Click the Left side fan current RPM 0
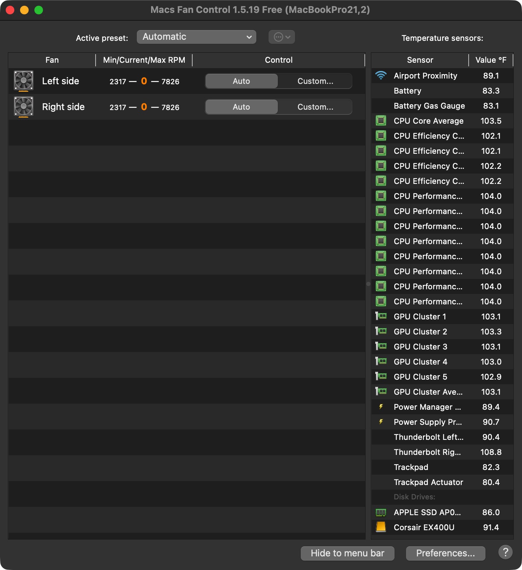 pyautogui.click(x=144, y=81)
